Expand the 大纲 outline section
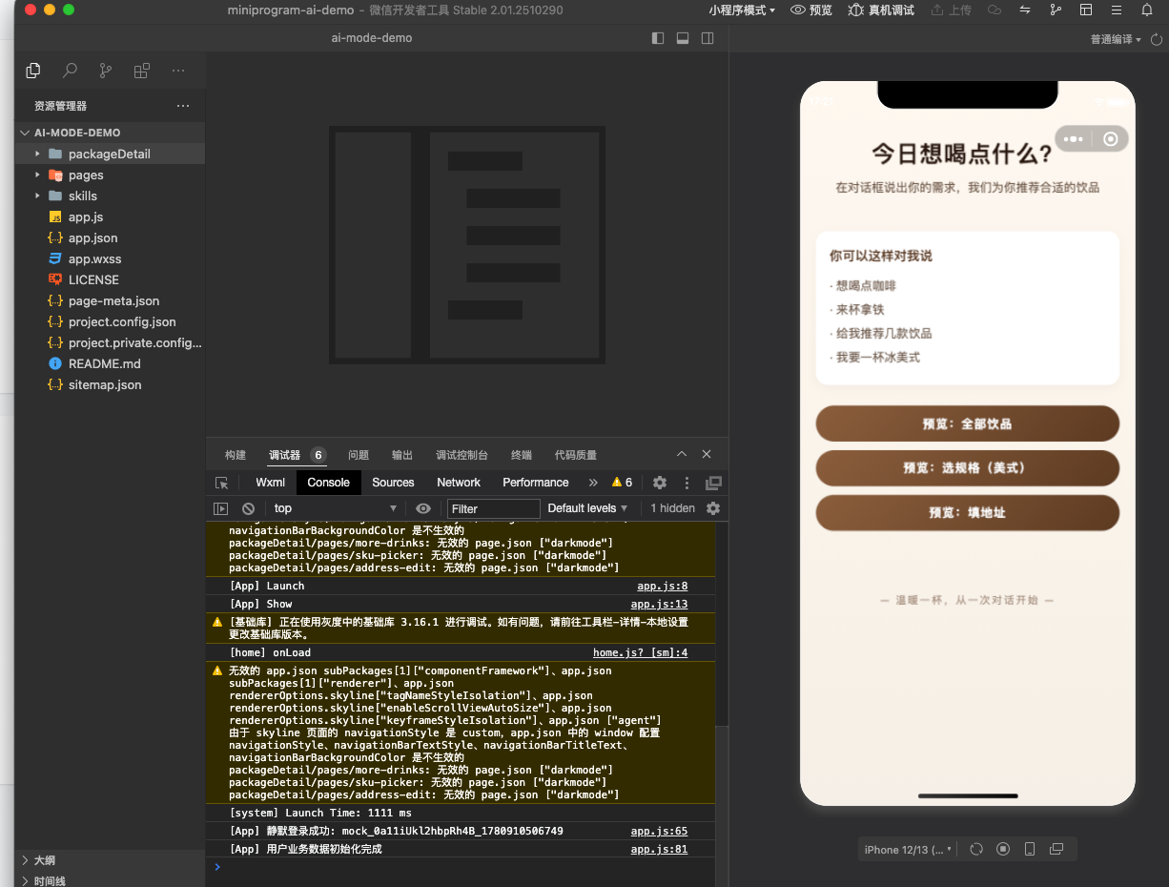Screen dimensions: 1169x887 point(110,860)
